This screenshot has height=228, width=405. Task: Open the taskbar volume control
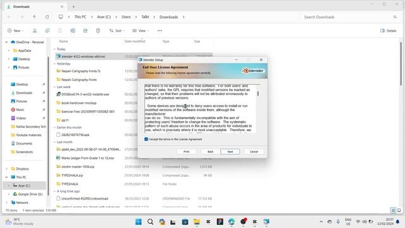(x=364, y=222)
